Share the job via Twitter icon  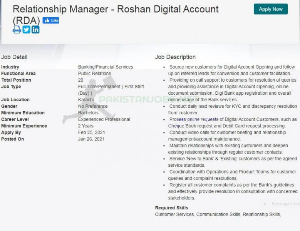click(x=27, y=30)
